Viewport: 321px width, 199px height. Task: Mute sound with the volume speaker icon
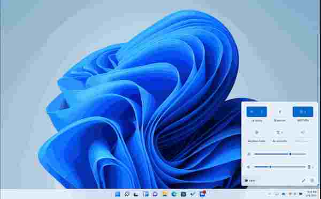click(249, 167)
